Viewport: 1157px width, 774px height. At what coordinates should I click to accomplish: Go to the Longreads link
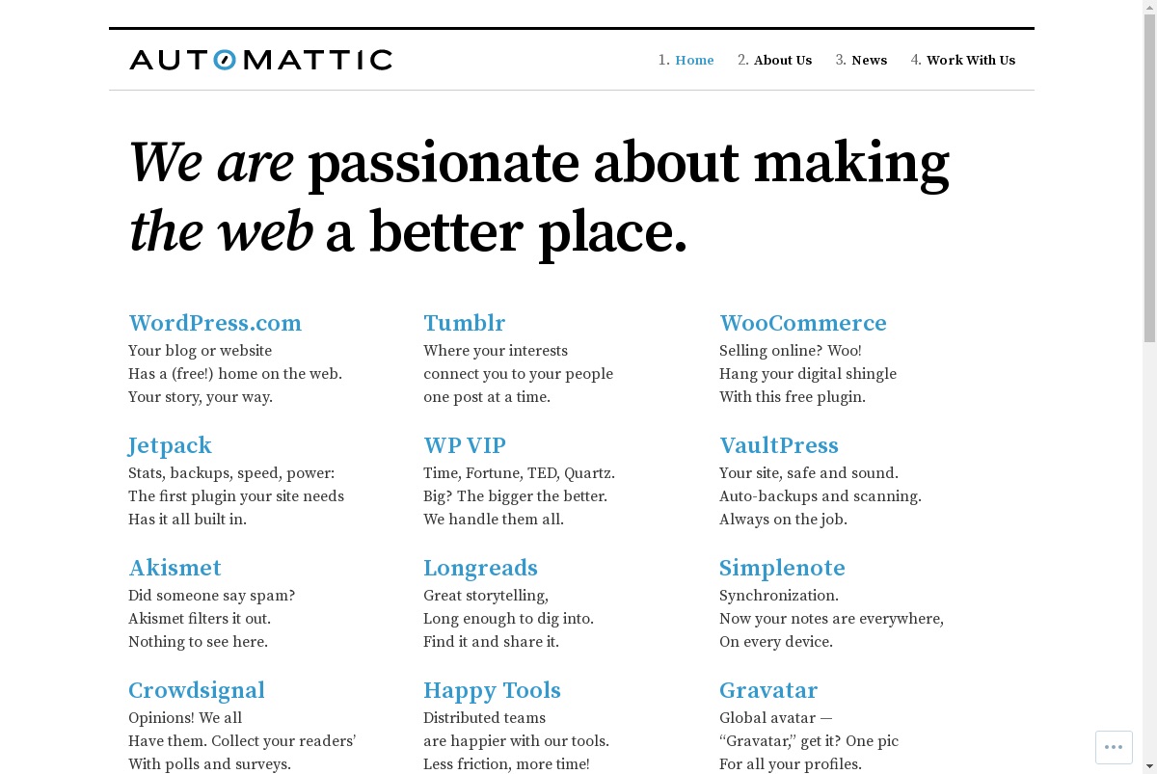point(480,568)
